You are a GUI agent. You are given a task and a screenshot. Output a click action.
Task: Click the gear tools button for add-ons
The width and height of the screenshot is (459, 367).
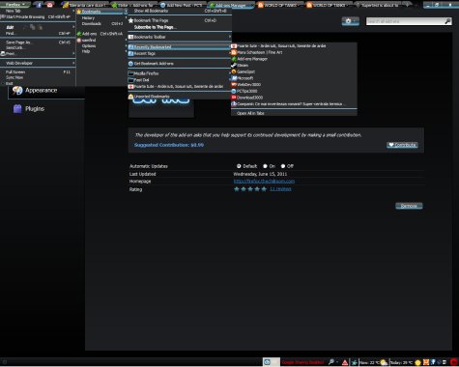coord(351,21)
